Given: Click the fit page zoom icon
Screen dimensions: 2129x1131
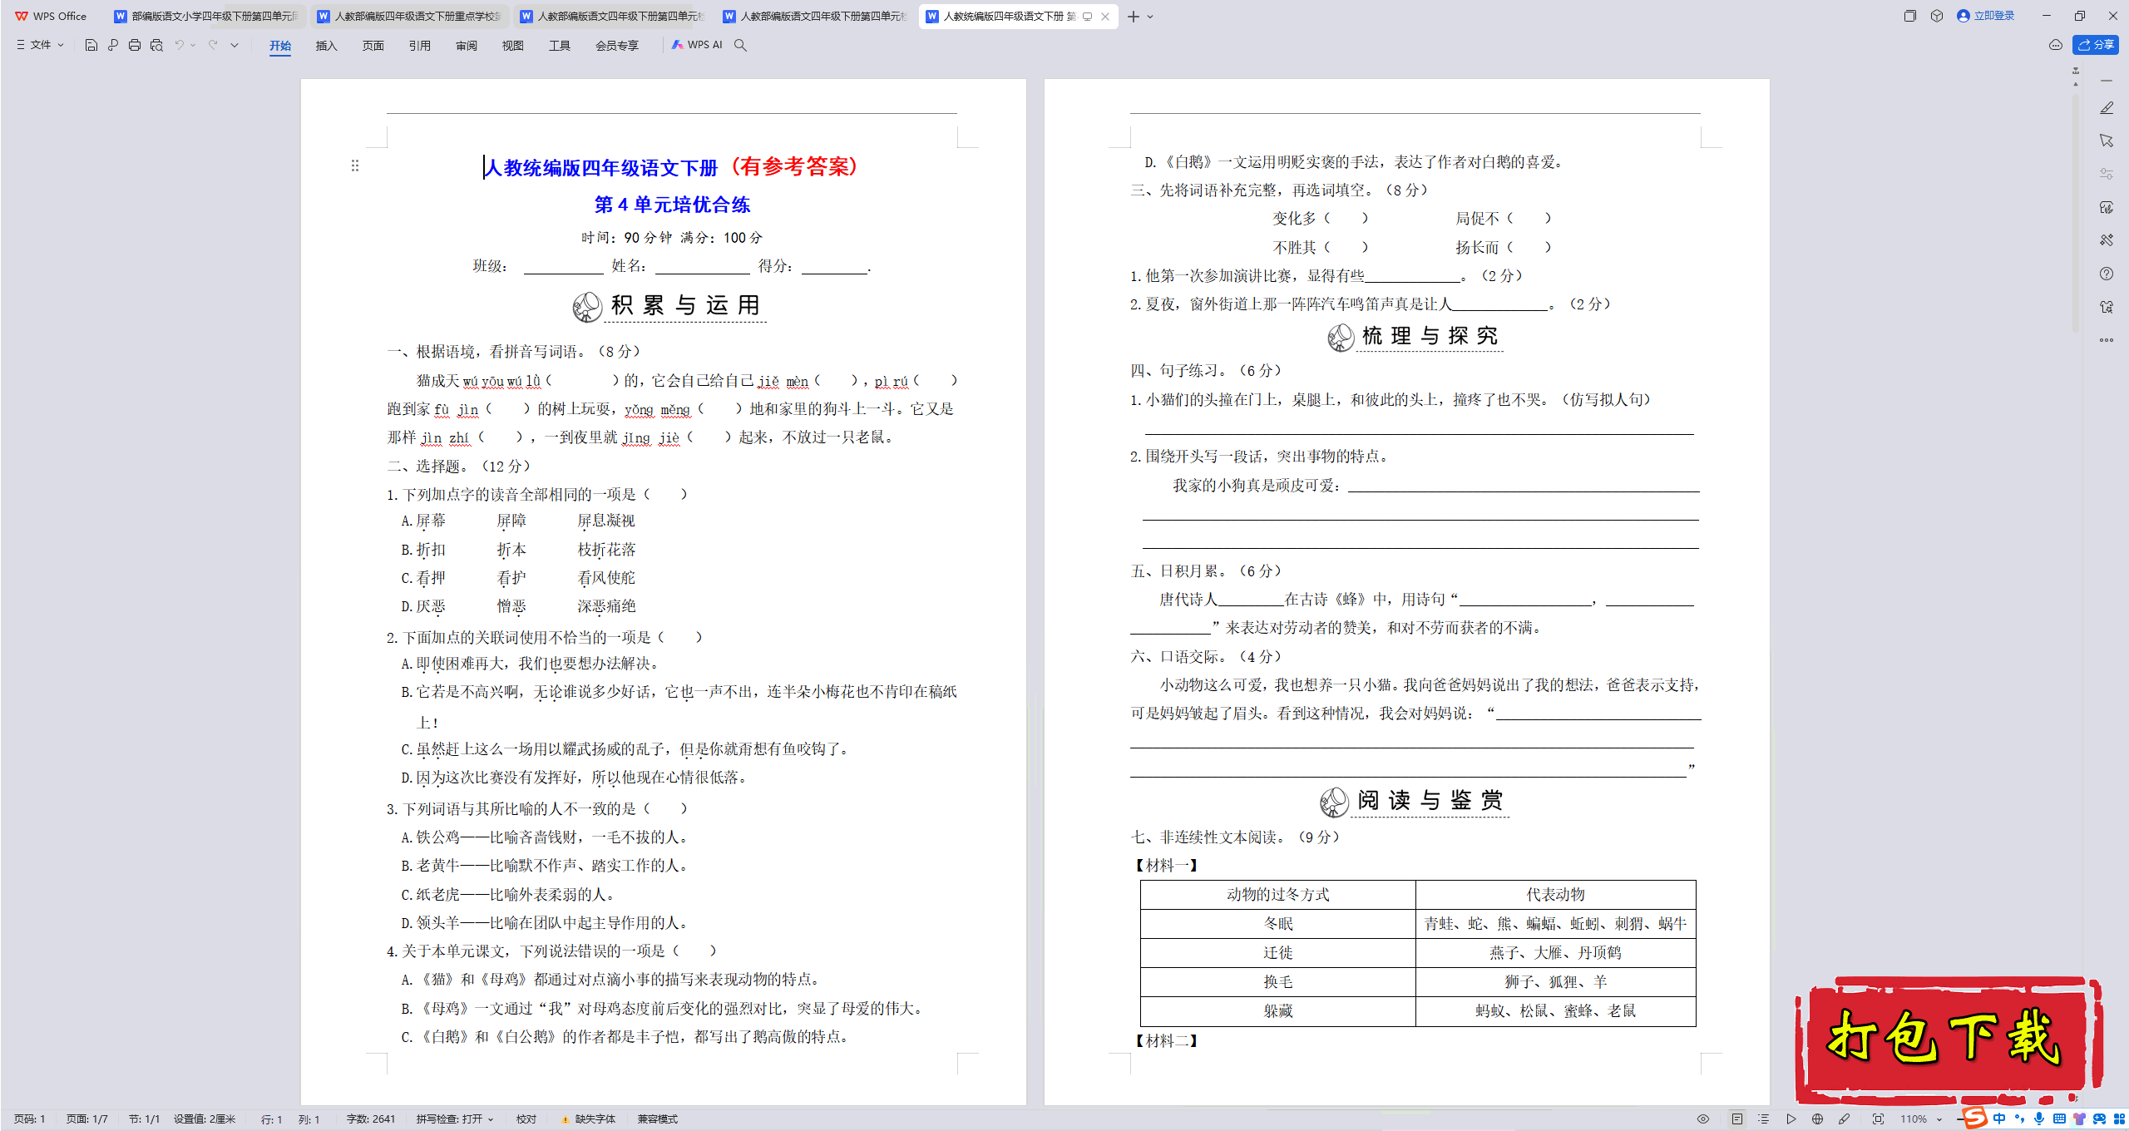Looking at the screenshot, I should coord(1878,1119).
